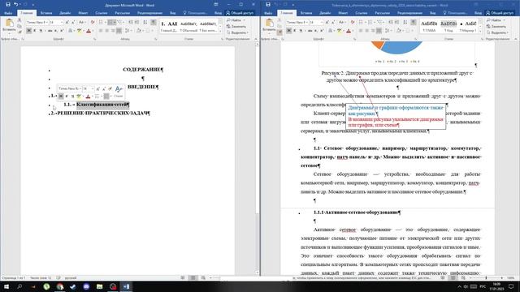Switch to Word via taskbar icon
The width and height of the screenshot is (520, 292).
(126, 286)
